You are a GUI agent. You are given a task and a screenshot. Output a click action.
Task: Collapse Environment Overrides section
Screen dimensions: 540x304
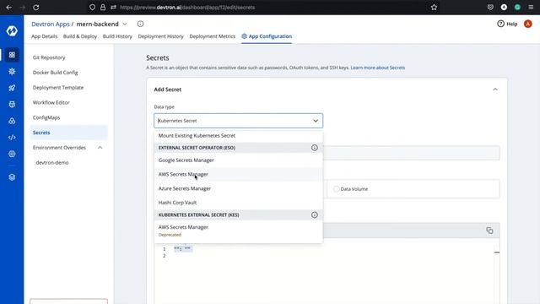point(100,148)
